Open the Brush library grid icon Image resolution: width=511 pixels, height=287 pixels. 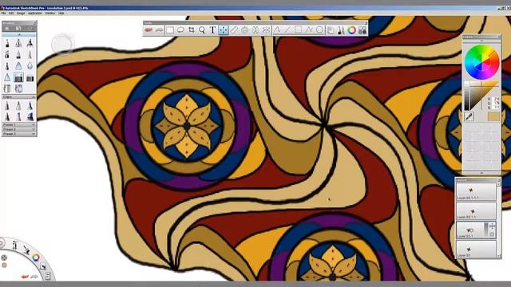(362, 30)
